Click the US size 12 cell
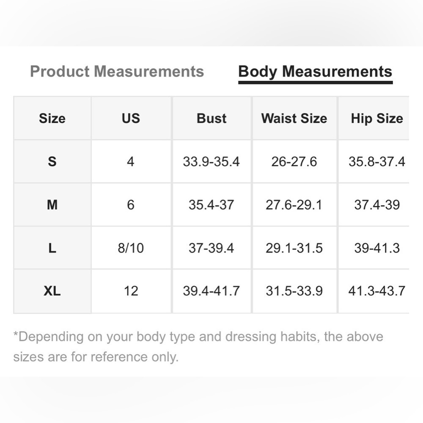Image resolution: width=423 pixels, height=423 pixels. coord(131,291)
